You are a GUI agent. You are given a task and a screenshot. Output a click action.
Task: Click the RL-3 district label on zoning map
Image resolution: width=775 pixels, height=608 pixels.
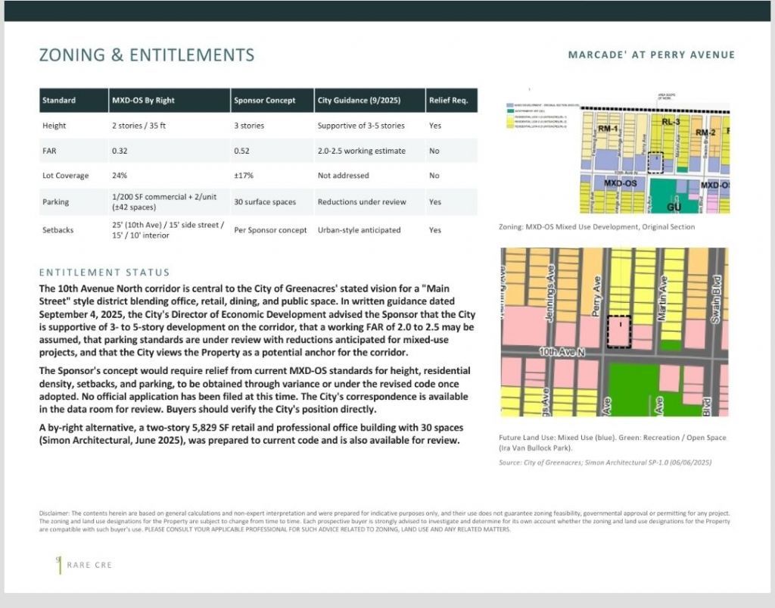[x=671, y=122]
